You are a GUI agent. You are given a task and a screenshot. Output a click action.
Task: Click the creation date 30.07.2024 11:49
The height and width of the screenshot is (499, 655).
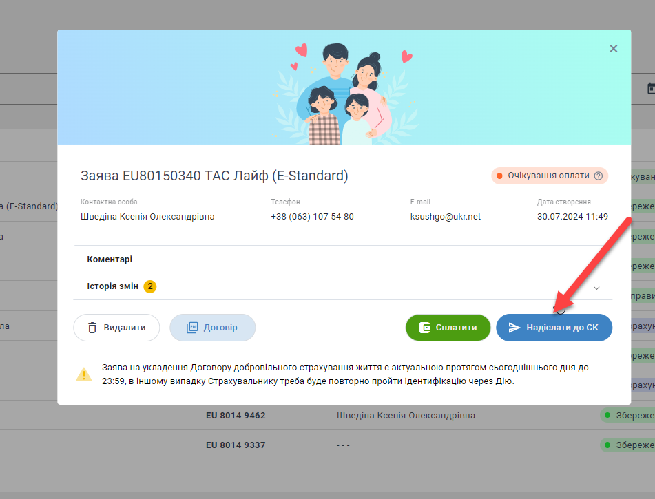pyautogui.click(x=572, y=216)
